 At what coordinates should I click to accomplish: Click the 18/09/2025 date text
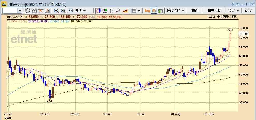click(15, 17)
